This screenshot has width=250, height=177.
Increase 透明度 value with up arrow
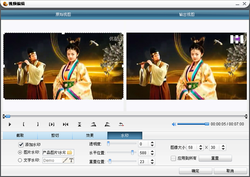(x=152, y=142)
